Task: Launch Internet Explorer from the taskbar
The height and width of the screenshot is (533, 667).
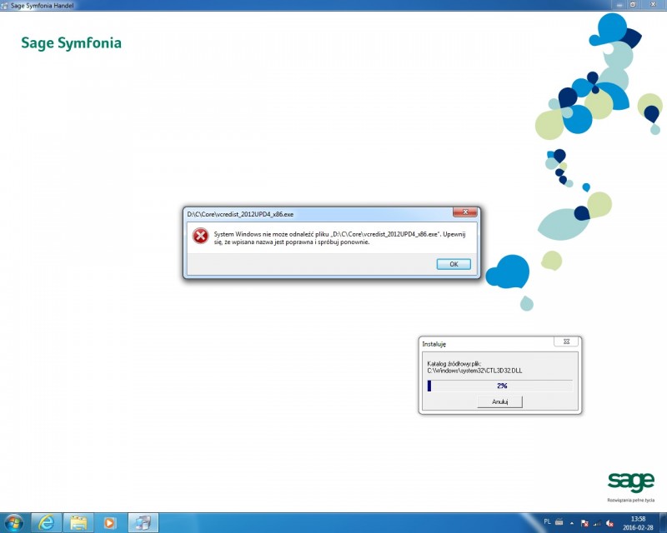Action: click(46, 522)
